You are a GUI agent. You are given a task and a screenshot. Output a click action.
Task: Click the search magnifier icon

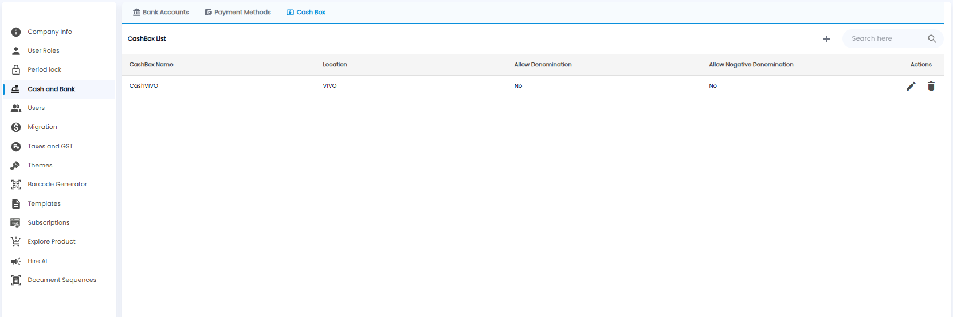(932, 39)
